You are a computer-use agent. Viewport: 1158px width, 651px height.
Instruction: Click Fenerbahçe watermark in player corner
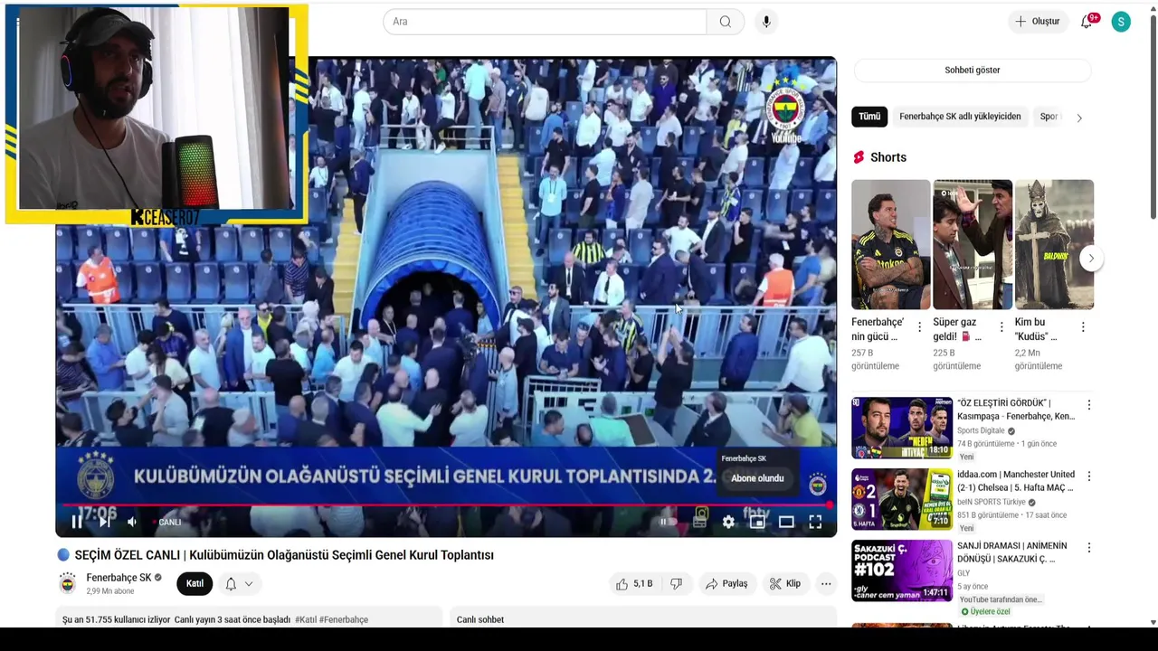tap(818, 486)
